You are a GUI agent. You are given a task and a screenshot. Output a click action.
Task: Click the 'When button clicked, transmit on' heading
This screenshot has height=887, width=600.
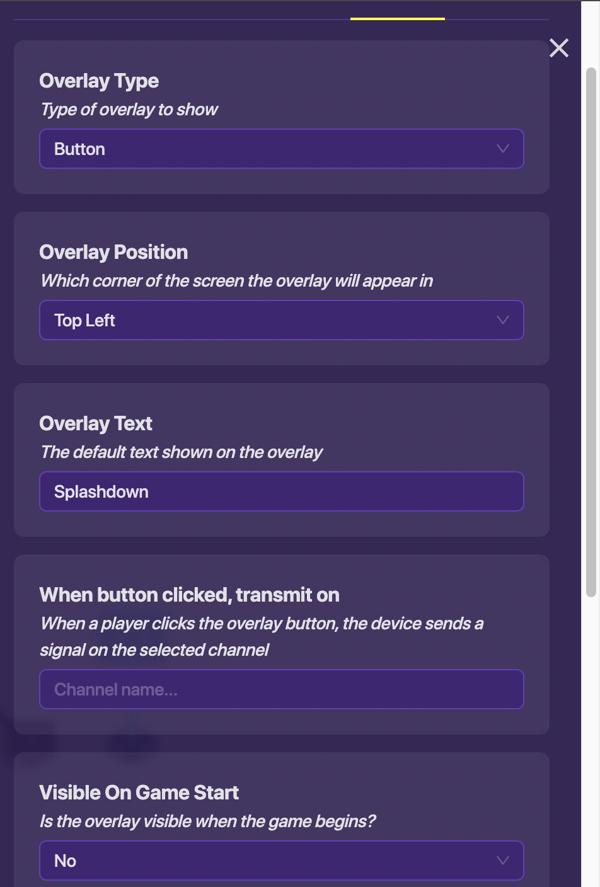click(x=189, y=595)
